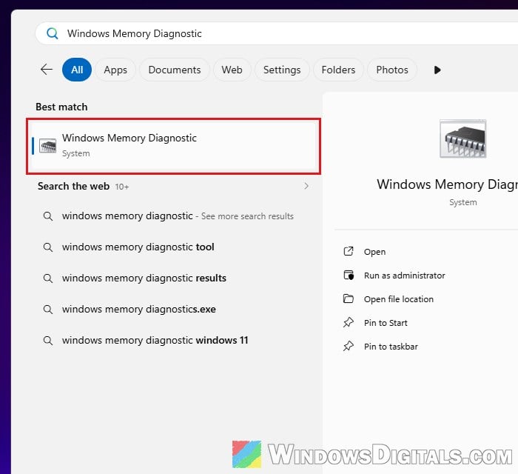Click magnifier icon beside 'diagnostic tool' suggestion

pyautogui.click(x=48, y=247)
